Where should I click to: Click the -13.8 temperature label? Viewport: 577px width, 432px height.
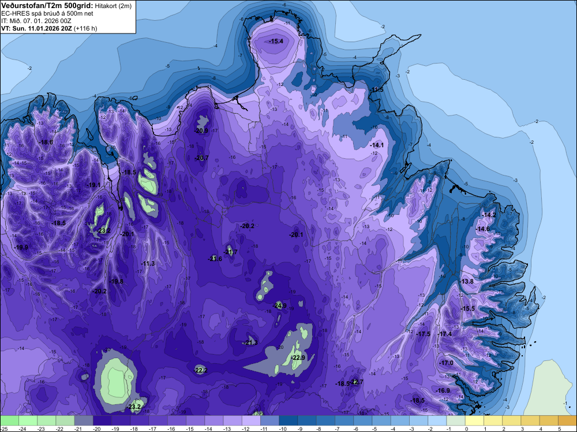click(467, 281)
